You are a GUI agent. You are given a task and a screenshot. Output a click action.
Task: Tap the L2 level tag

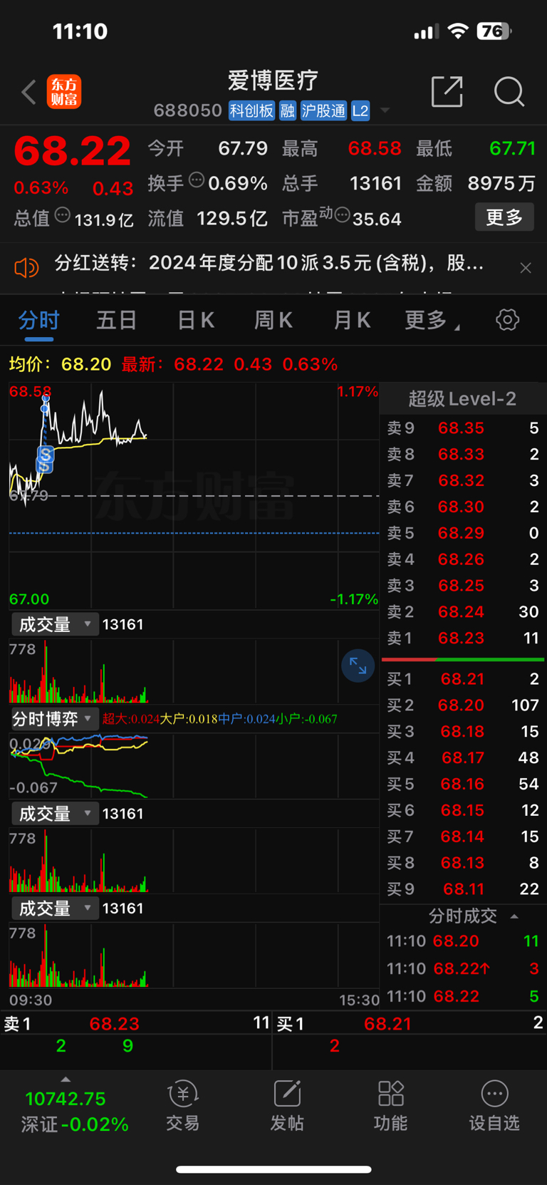pyautogui.click(x=360, y=110)
